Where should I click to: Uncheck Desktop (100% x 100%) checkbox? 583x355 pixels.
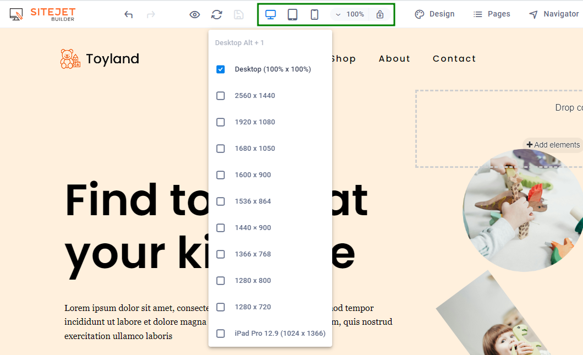tap(221, 69)
